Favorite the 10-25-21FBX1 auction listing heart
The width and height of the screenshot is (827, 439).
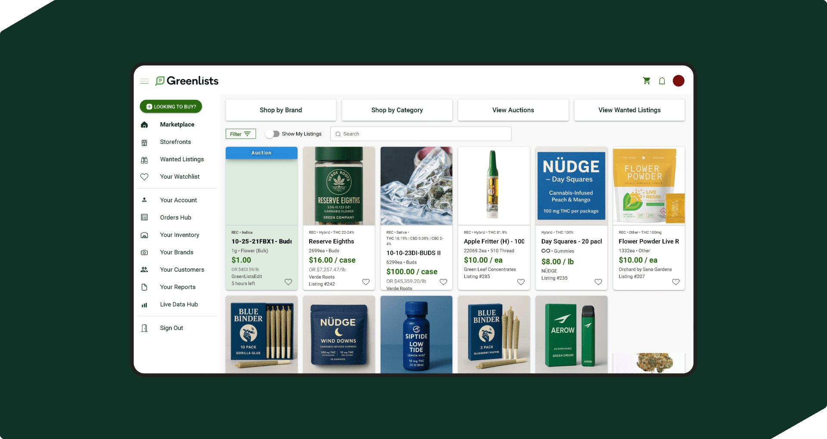288,282
